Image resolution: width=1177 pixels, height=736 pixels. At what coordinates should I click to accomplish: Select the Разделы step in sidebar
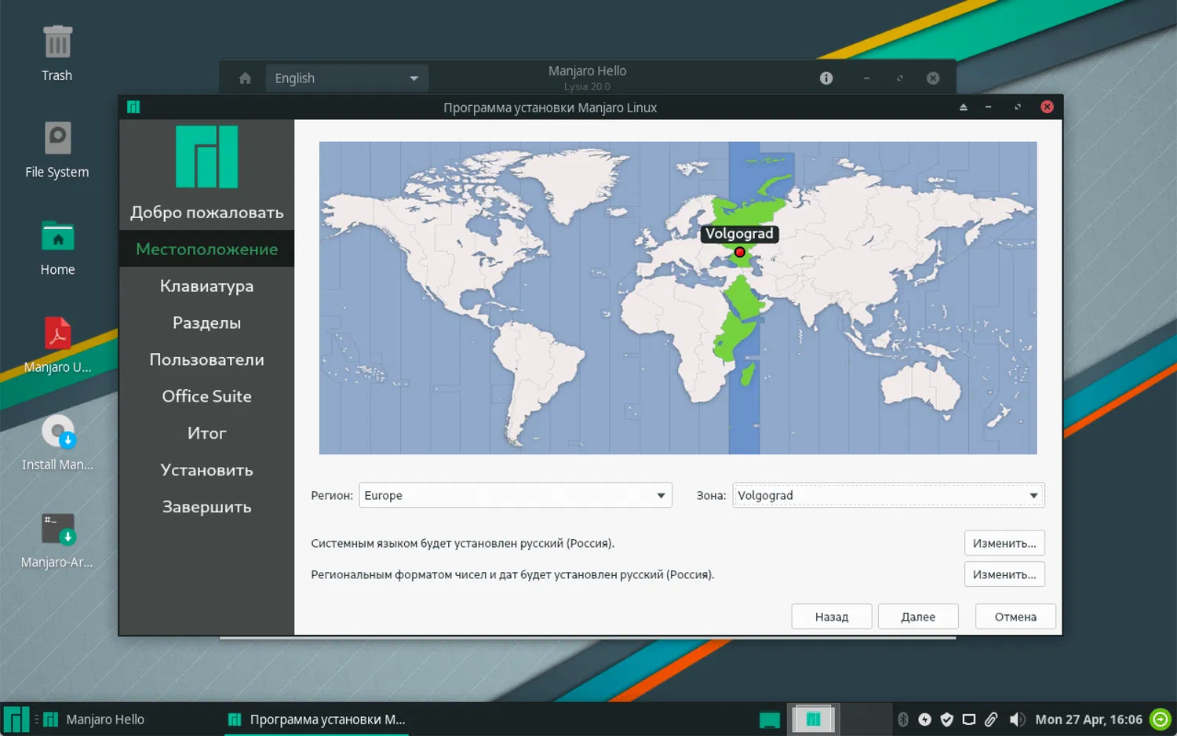[206, 322]
